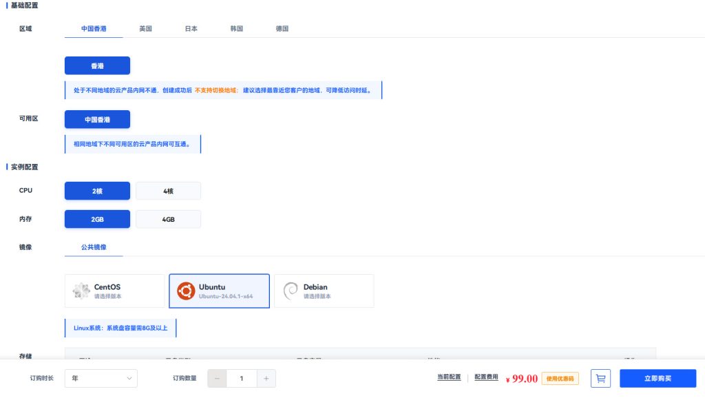Expand CentOS version selection card
The image size is (705, 398).
coord(115,291)
